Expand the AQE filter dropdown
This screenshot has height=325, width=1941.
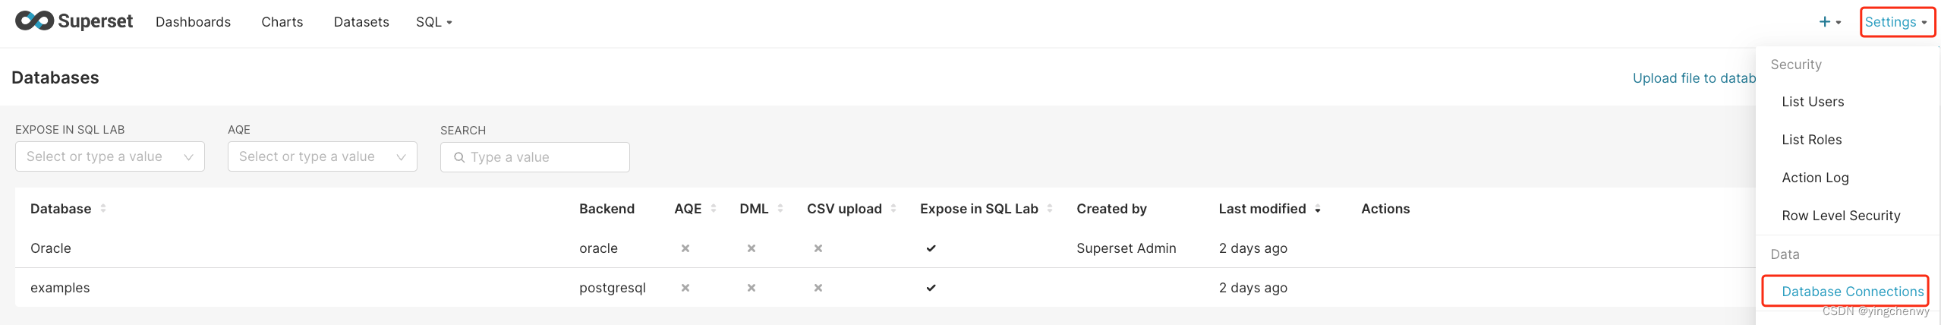(323, 156)
